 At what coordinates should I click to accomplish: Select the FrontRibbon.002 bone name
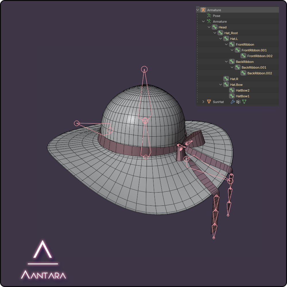[x=260, y=56]
